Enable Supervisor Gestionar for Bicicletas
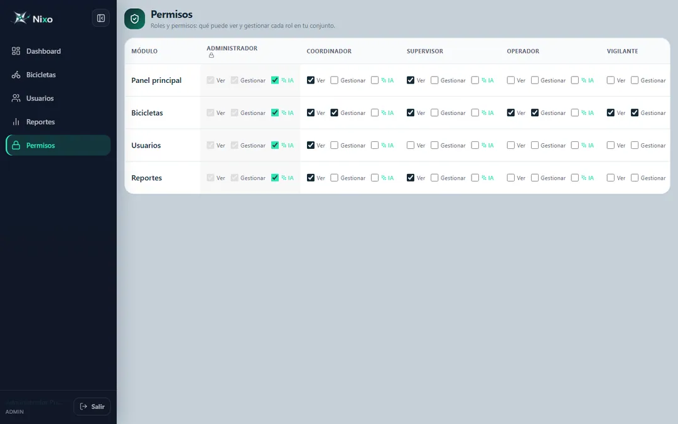Image resolution: width=678 pixels, height=424 pixels. click(434, 112)
